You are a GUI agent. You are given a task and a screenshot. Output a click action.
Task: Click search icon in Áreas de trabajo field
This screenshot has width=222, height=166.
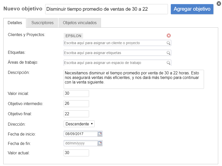[x=168, y=63]
